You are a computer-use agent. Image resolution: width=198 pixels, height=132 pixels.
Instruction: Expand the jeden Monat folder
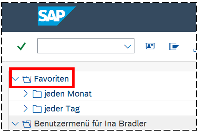point(26,94)
